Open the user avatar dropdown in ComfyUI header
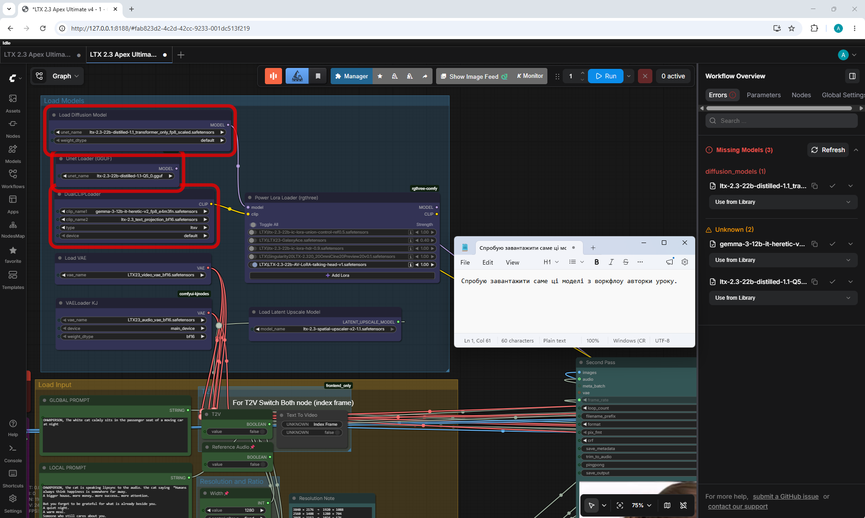 [847, 55]
